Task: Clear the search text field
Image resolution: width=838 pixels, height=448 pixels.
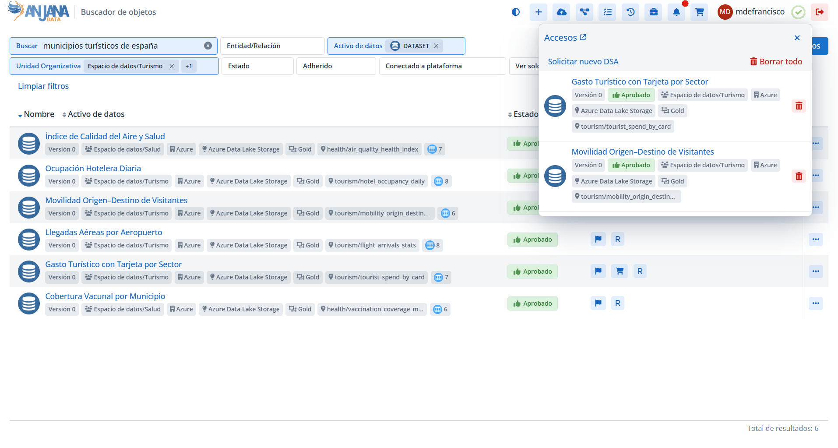Action: tap(208, 46)
